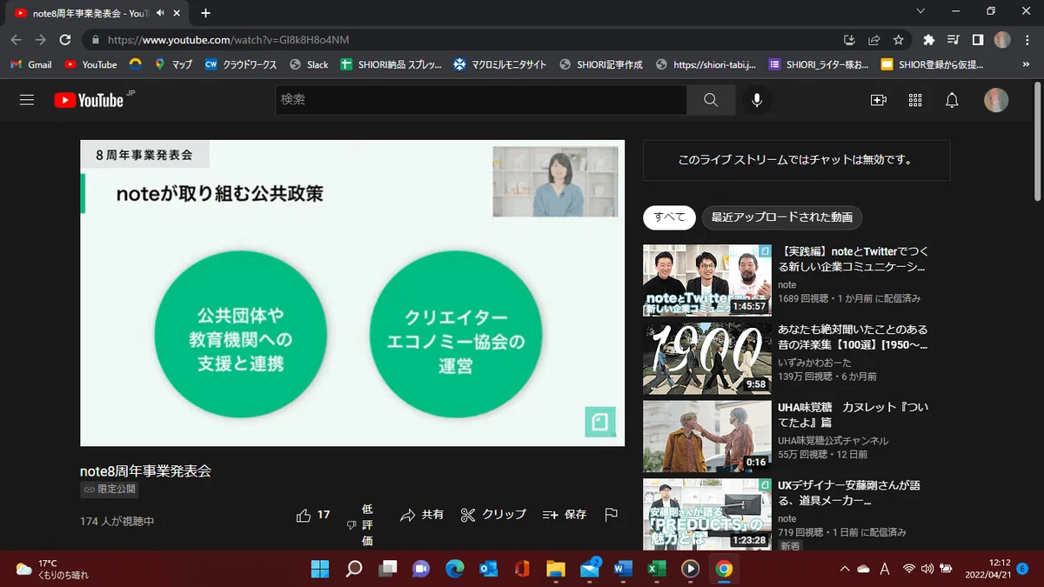Click the Chrome address bar URL
The width and height of the screenshot is (1044, 587).
229,40
